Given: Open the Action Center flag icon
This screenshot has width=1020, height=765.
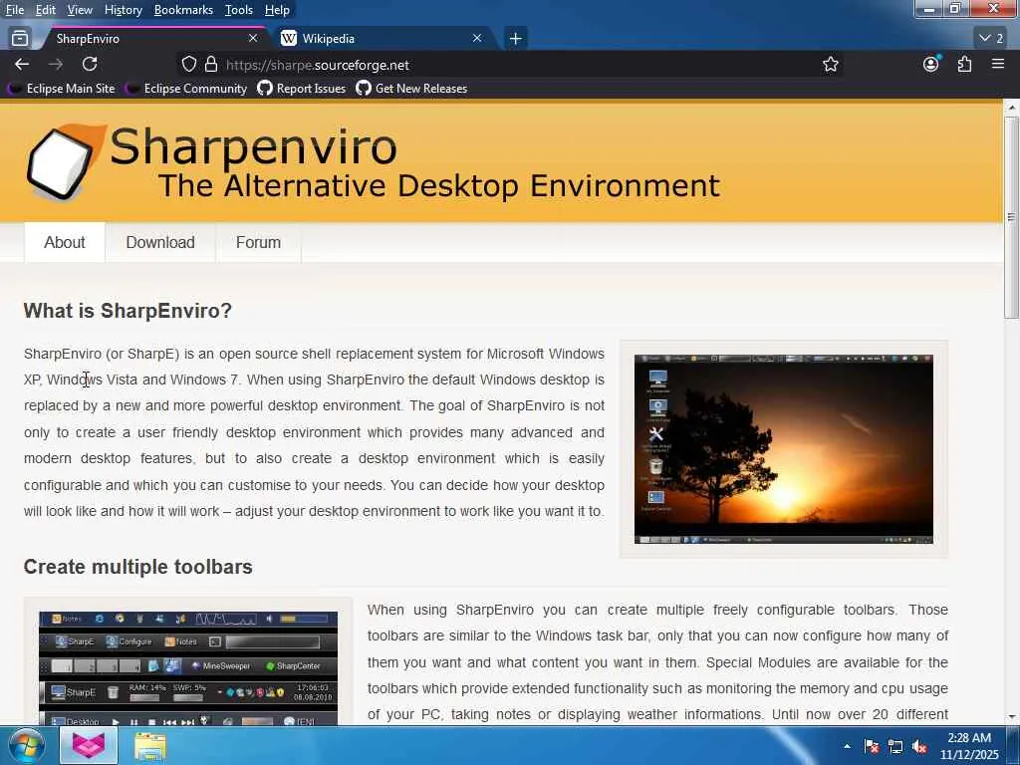Looking at the screenshot, I should (872, 746).
